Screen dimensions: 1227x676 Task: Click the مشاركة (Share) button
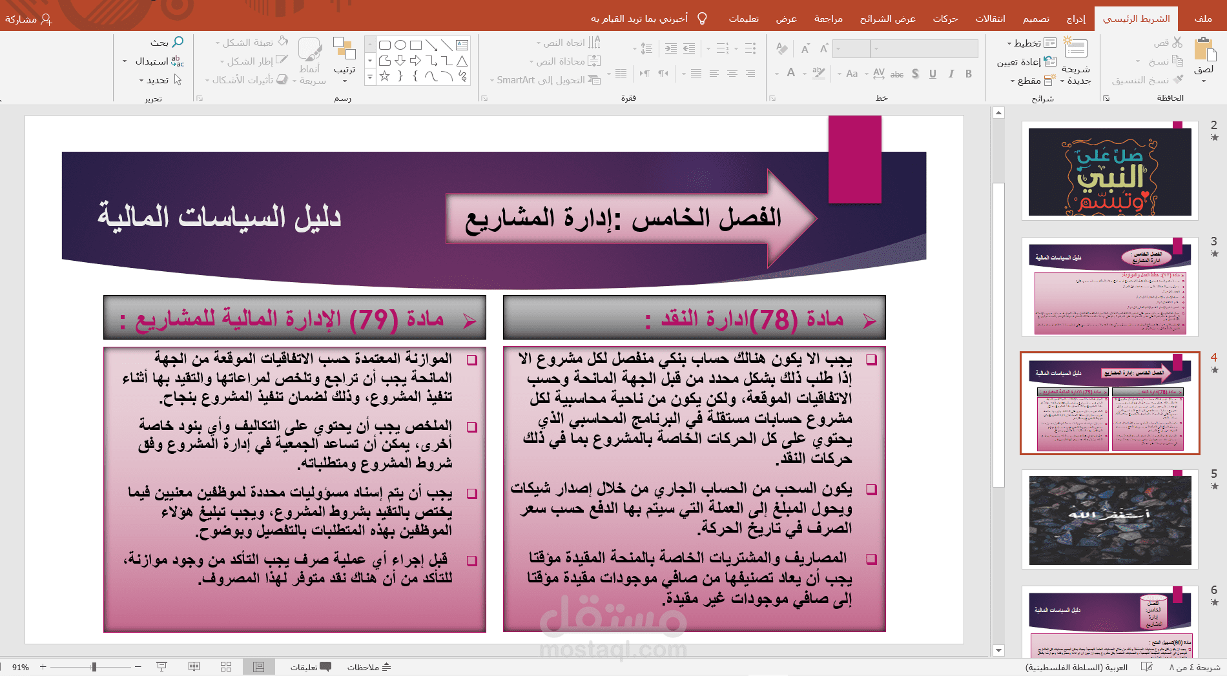27,19
